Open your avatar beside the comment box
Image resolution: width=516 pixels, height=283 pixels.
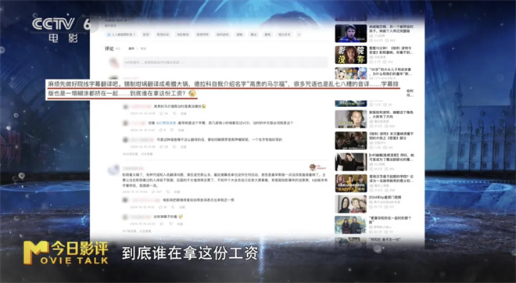[x=114, y=63]
